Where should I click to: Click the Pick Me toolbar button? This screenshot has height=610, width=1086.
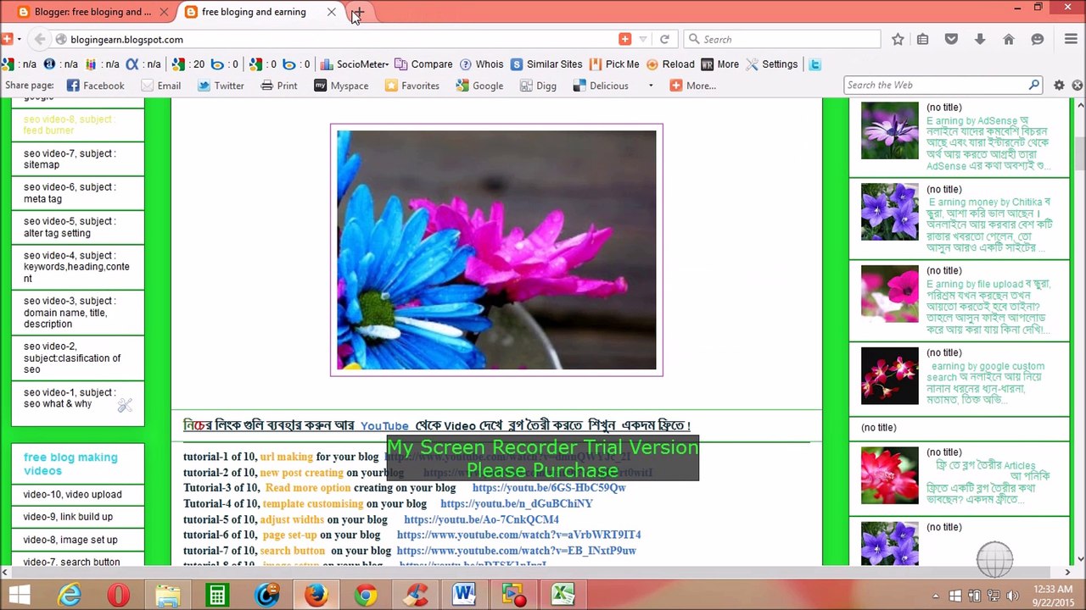pos(615,64)
